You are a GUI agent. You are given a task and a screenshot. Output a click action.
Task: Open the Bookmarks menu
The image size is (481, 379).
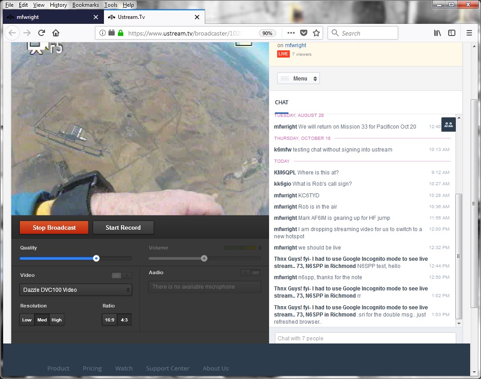tap(85, 5)
